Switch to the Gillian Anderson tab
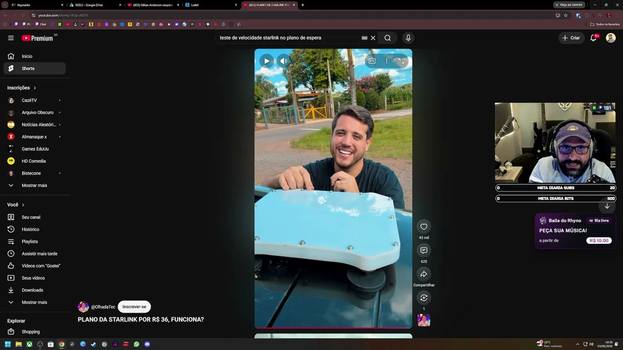This screenshot has height=350, width=623. (x=153, y=5)
